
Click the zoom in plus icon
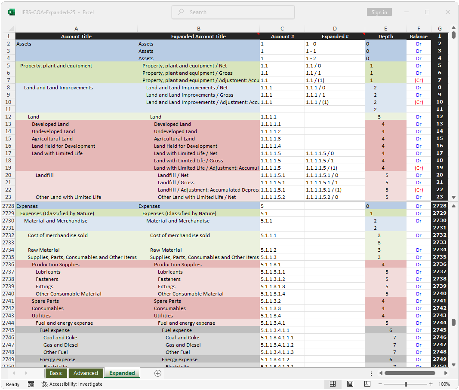[x=431, y=384]
